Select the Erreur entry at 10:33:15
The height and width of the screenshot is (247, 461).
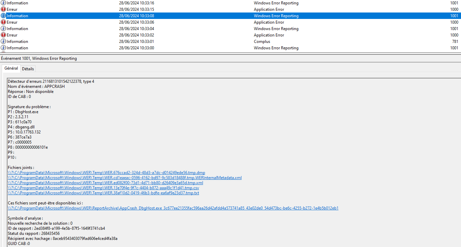(231, 9)
